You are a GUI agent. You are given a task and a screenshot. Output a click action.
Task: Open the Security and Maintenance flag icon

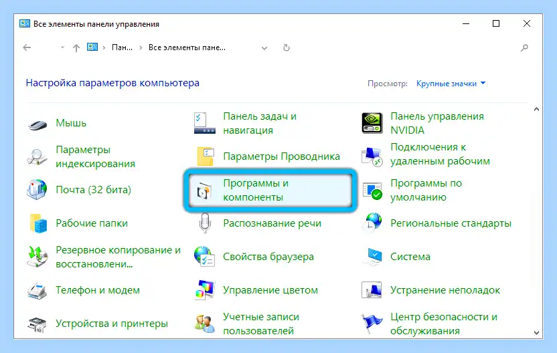point(372,324)
